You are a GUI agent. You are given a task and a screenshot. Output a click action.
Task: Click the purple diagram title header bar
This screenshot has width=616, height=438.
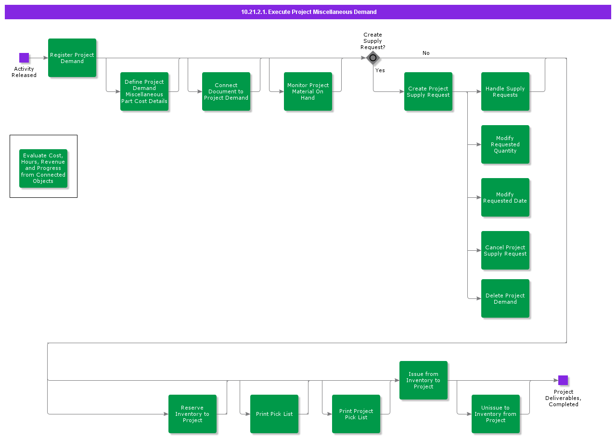click(308, 12)
